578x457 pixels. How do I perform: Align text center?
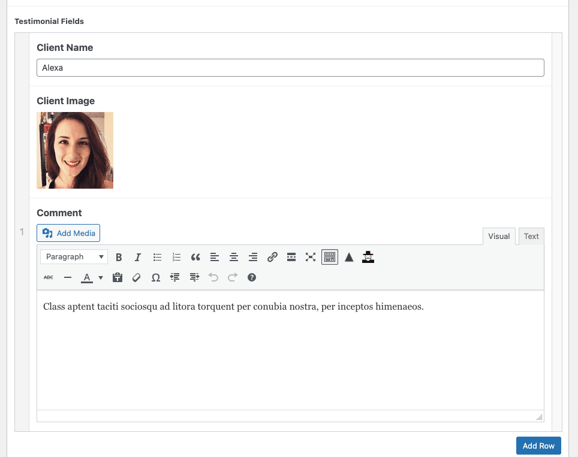(234, 257)
